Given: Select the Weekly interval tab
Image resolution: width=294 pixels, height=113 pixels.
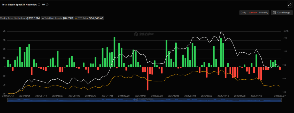Looking at the screenshot, I should tap(252, 13).
